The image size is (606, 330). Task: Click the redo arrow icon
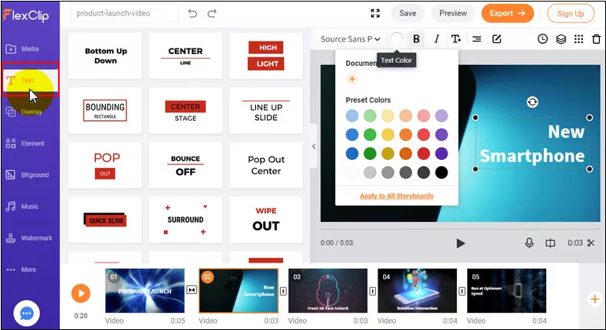point(212,13)
